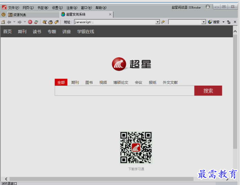Screen dimensions: 240x185
Task: Switch to the 资源列表 tab
Action: [33, 15]
